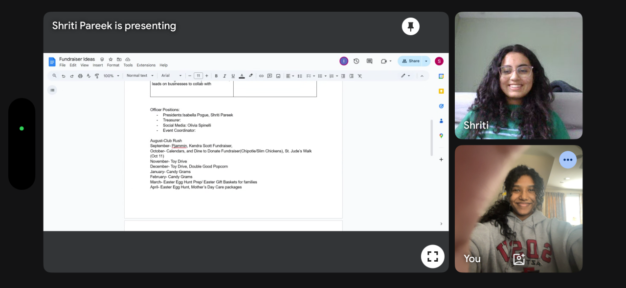This screenshot has width=626, height=288.
Task: Open the highlight color picker
Action: pyautogui.click(x=251, y=76)
